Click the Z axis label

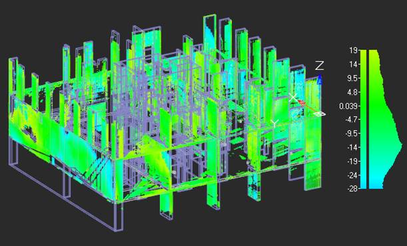[x=320, y=66]
